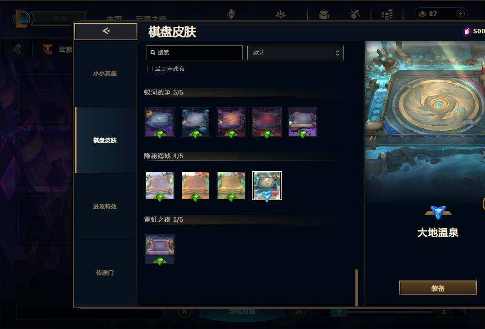This screenshot has width=485, height=329.
Task: Click the skin list scrollbar
Action: coord(356,287)
